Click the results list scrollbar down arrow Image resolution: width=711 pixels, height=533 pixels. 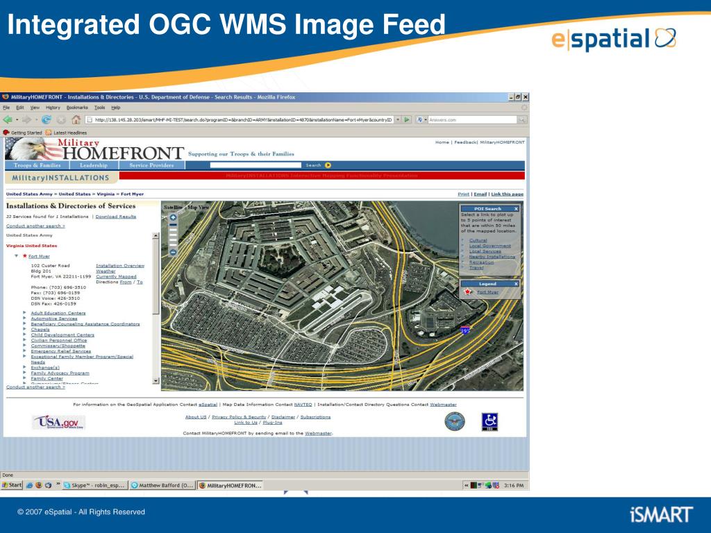coord(156,381)
